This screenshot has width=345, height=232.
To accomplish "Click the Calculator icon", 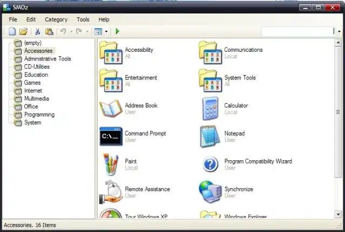I will point(210,108).
